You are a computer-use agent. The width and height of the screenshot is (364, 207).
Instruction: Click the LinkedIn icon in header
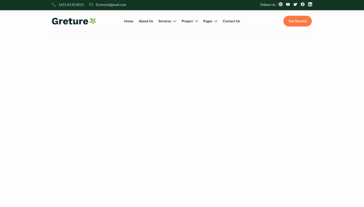(310, 5)
